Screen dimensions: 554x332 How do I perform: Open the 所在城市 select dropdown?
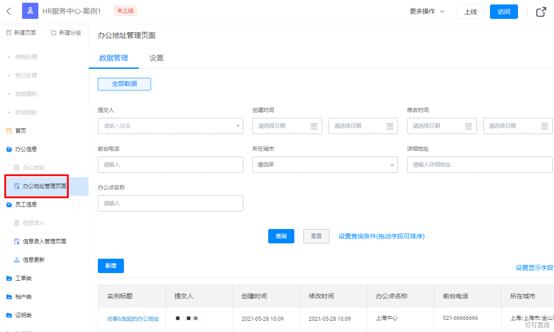click(325, 165)
